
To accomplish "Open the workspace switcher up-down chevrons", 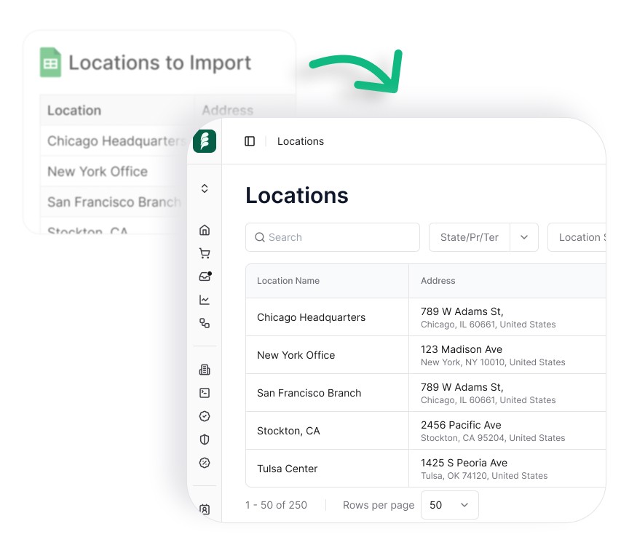I will pyautogui.click(x=205, y=188).
